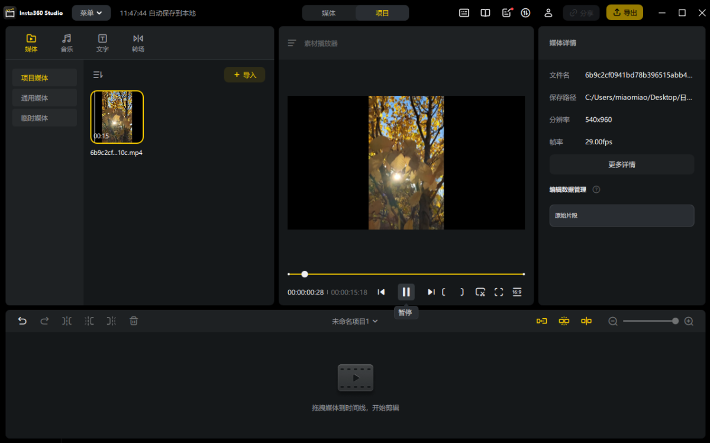Image resolution: width=710 pixels, height=443 pixels.
Task: Jump to previous frame in player
Action: tap(381, 292)
